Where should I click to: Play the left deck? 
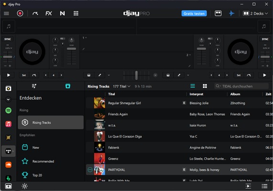point(8,75)
